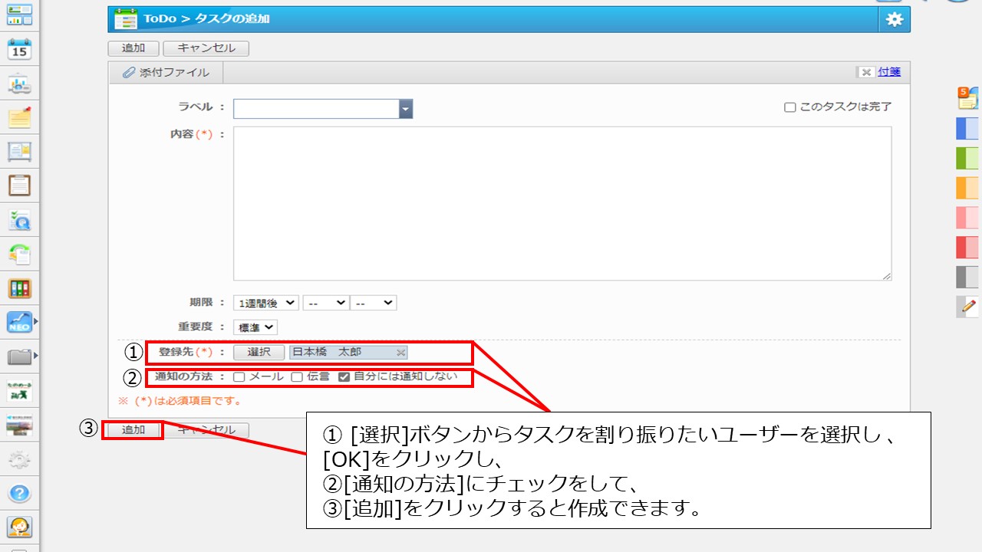982x552 pixels.
Task: Click the bottom キャンセル button
Action: click(x=206, y=430)
